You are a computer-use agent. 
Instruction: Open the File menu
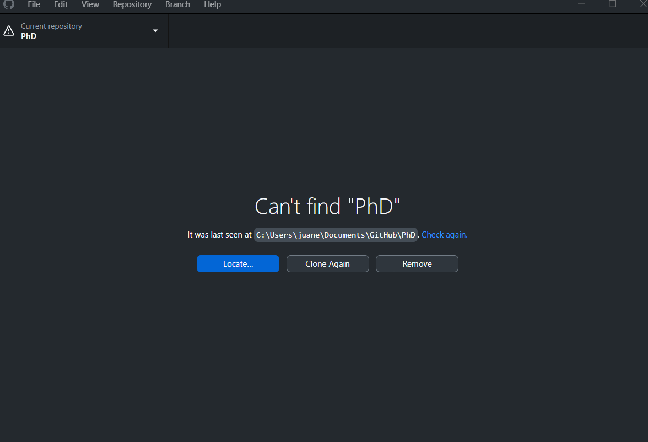[x=34, y=5]
